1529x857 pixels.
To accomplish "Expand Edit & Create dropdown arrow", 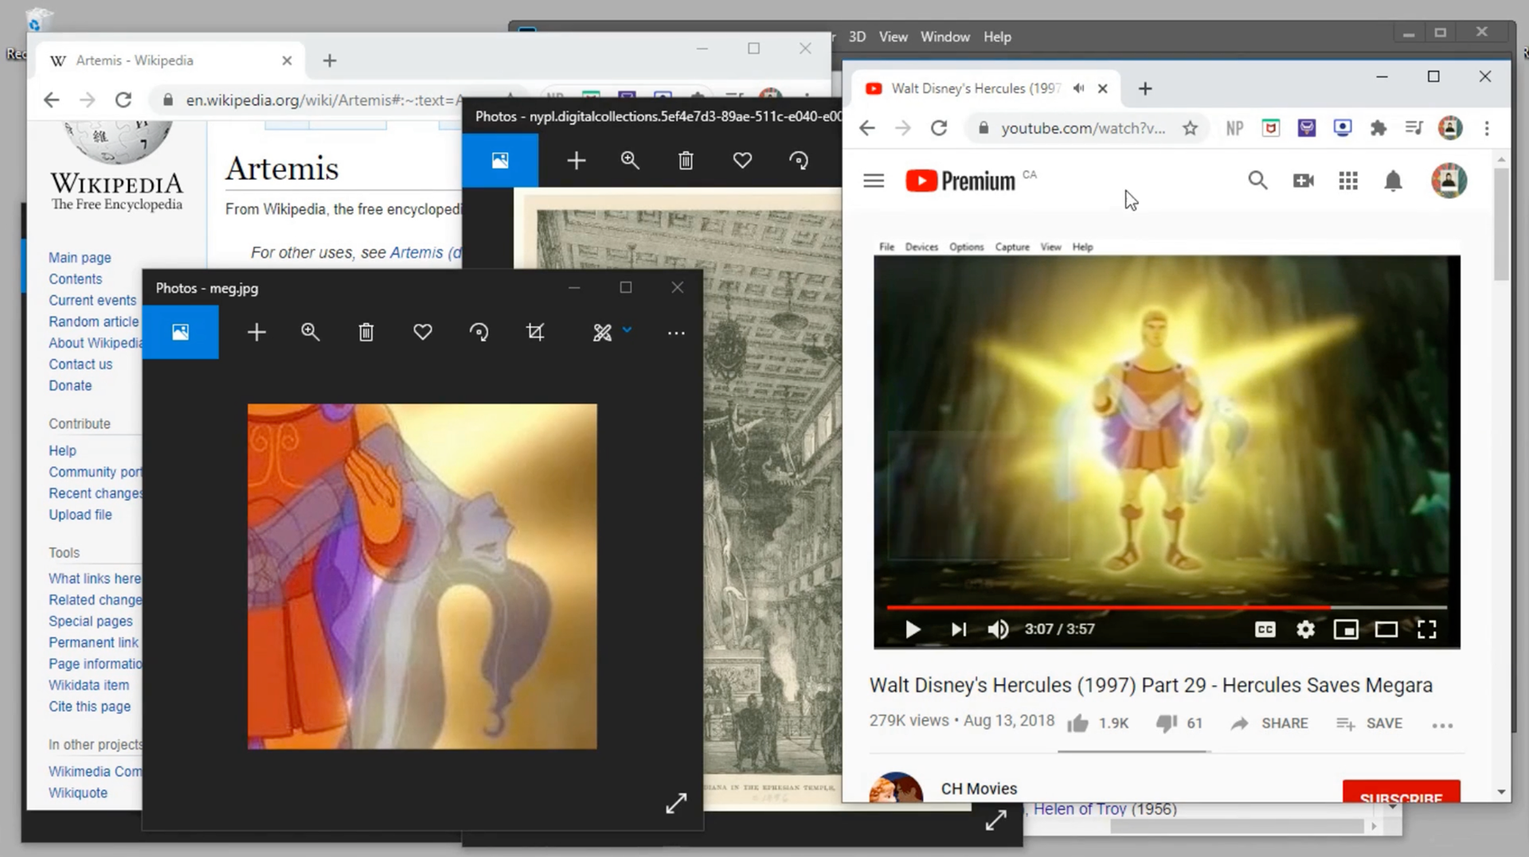I will tap(628, 329).
